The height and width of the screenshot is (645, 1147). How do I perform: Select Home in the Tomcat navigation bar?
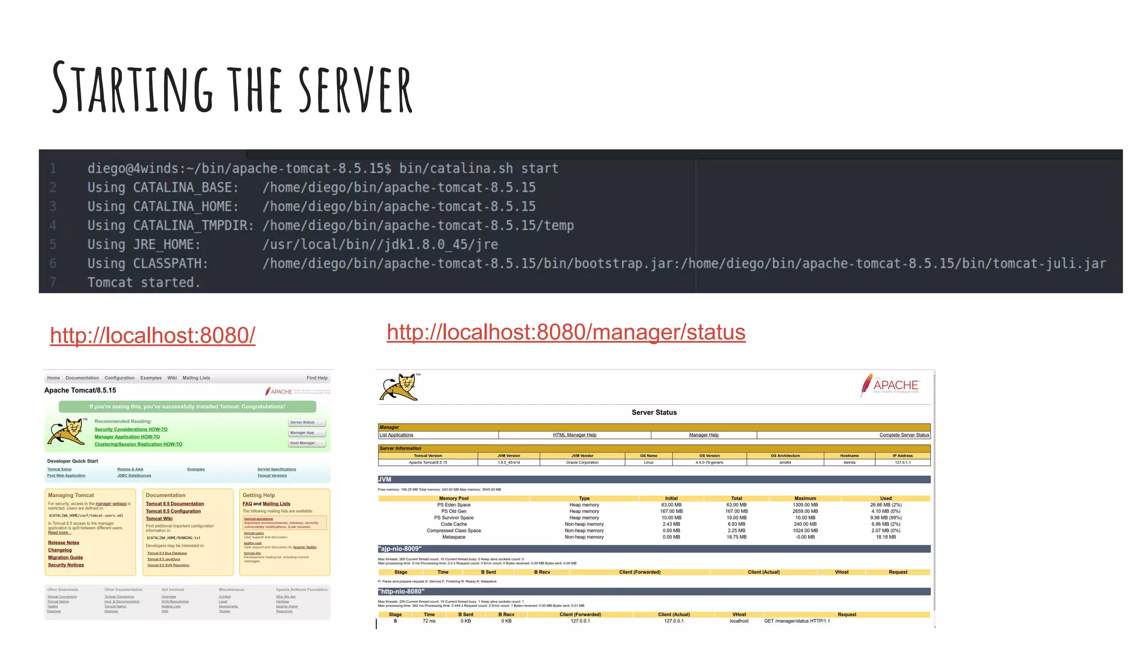point(53,378)
